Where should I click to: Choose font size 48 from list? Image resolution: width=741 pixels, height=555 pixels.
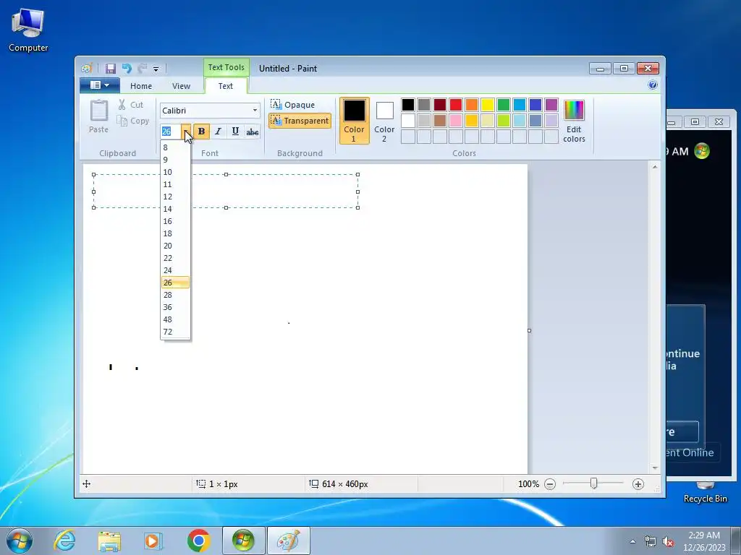pyautogui.click(x=175, y=319)
